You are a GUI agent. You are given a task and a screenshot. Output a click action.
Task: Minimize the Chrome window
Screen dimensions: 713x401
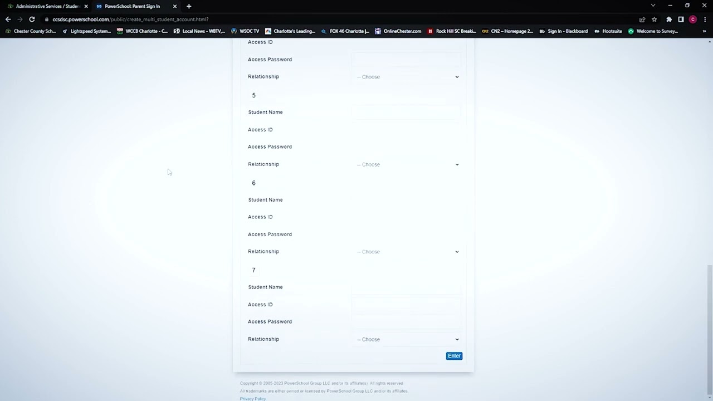[670, 6]
